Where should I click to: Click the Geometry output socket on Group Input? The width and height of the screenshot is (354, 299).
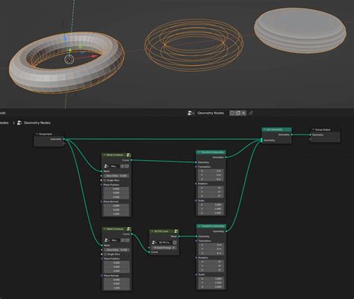[x=64, y=139]
